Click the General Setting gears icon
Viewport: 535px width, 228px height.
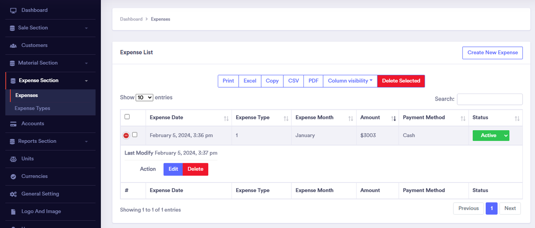13,194
